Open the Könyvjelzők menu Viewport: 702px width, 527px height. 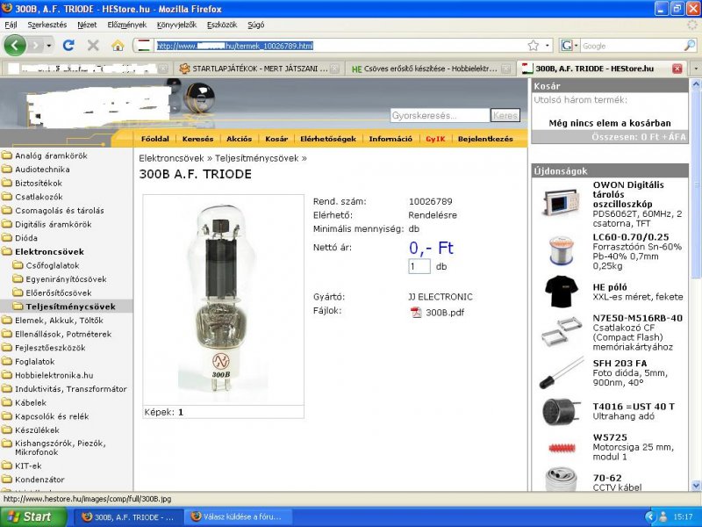click(176, 25)
